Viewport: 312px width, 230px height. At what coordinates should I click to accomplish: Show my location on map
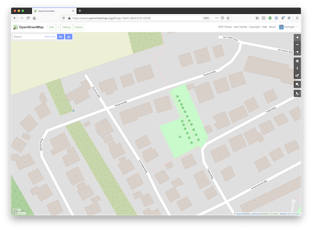point(297,52)
